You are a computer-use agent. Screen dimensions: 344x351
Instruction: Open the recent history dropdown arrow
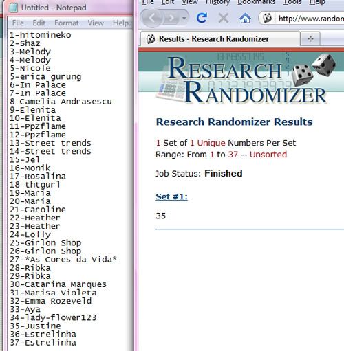pos(184,18)
